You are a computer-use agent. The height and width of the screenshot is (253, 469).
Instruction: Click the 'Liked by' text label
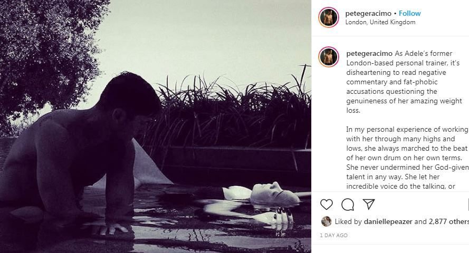347,222
